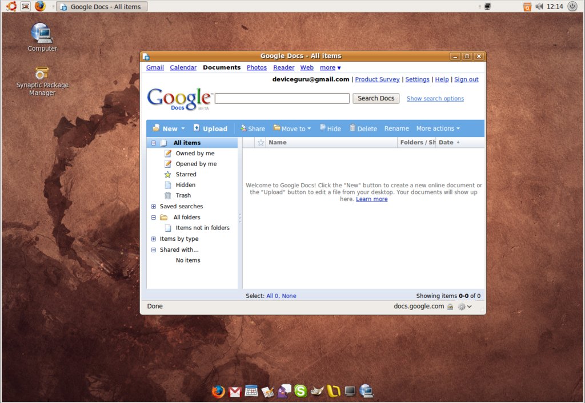Open the Product Survey link

(377, 79)
